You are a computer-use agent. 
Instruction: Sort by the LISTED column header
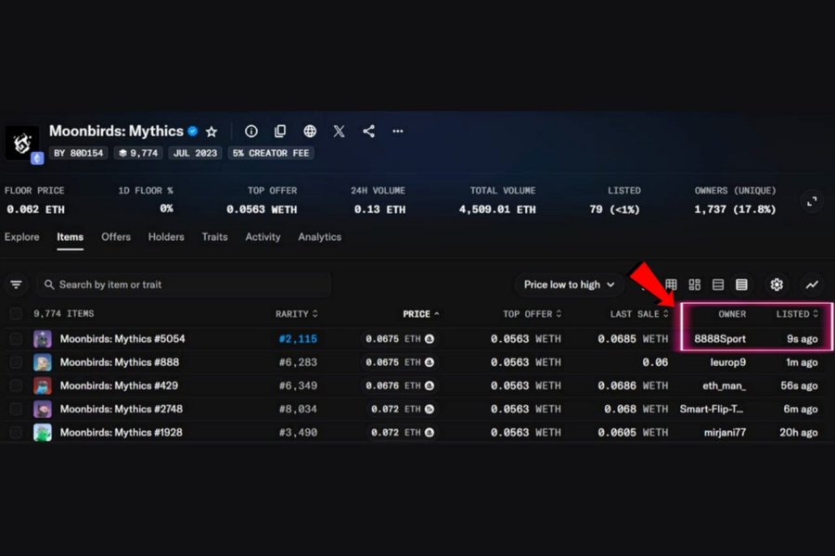point(797,314)
